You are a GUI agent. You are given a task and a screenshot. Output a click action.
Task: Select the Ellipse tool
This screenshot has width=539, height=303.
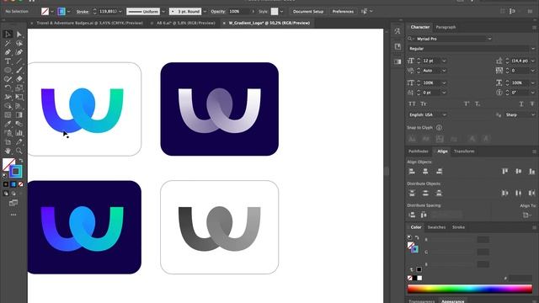(8, 70)
